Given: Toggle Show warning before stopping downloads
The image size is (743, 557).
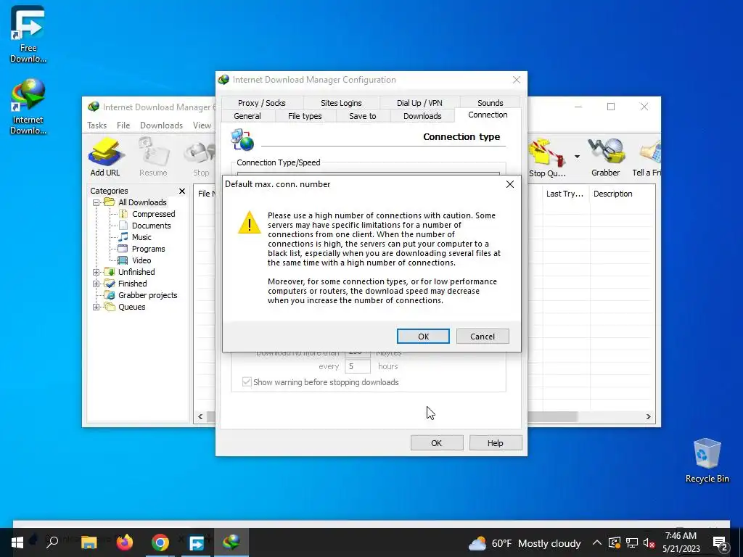Looking at the screenshot, I should [247, 381].
